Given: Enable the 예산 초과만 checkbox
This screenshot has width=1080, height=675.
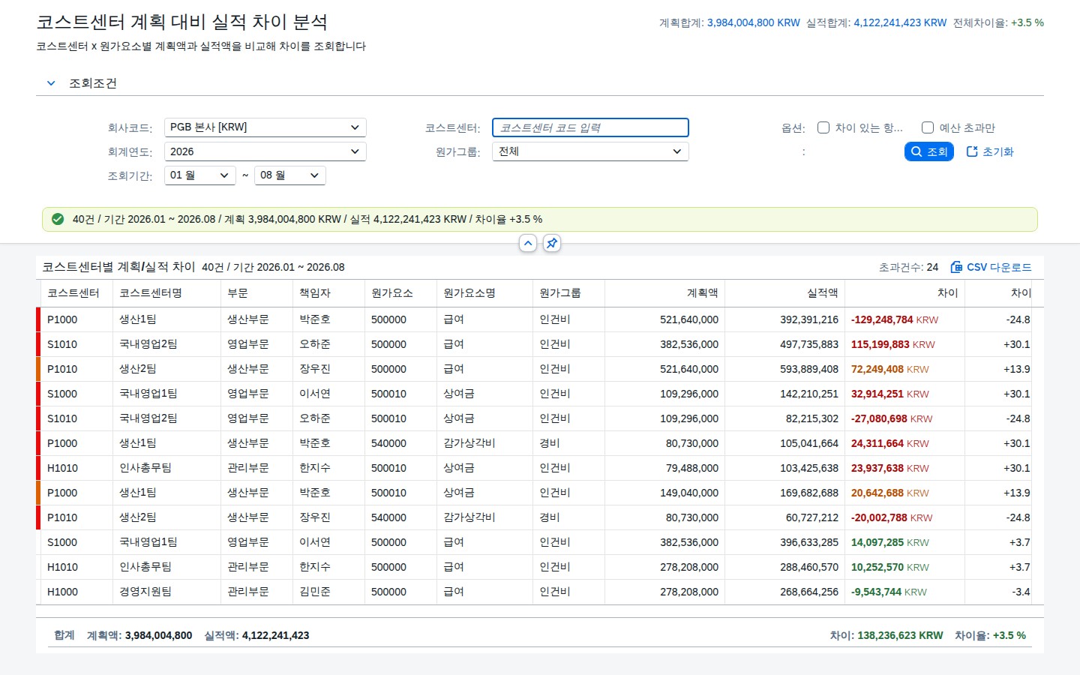Looking at the screenshot, I should click(x=928, y=127).
